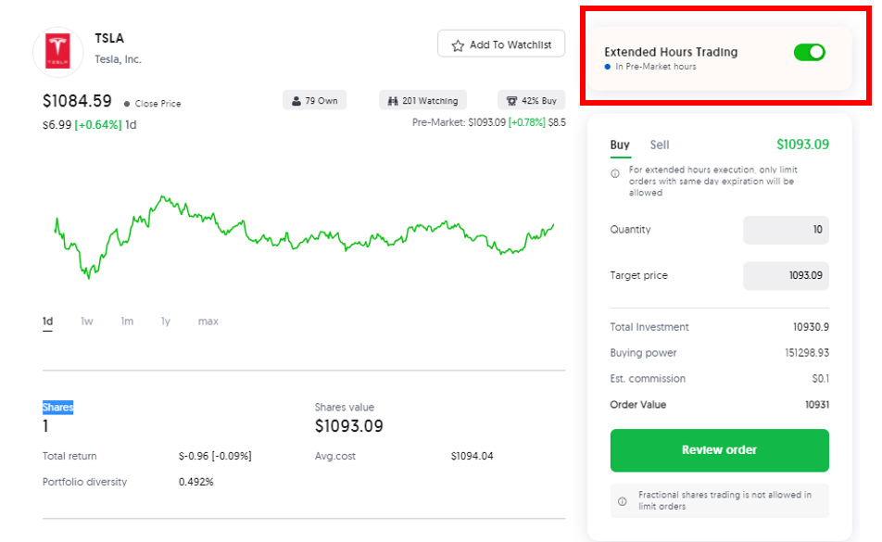Screen dimensions: 882x542
Task: Click the info icon by the extended hours note
Action: [x=615, y=174]
